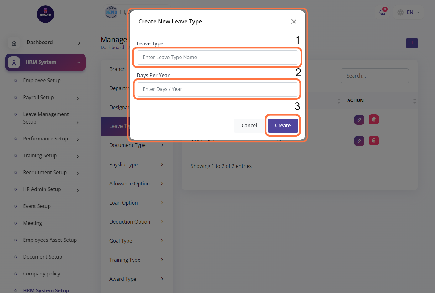
Task: Focus the Enter Days / Year field
Action: coord(217,89)
